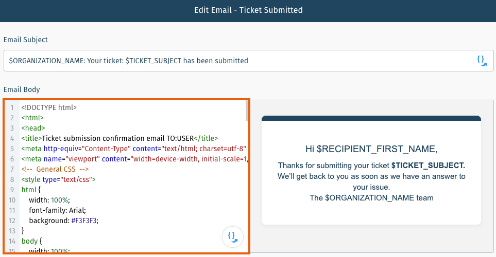Click the variable insert icon in subject field
The width and height of the screenshot is (496, 257).
point(482,61)
